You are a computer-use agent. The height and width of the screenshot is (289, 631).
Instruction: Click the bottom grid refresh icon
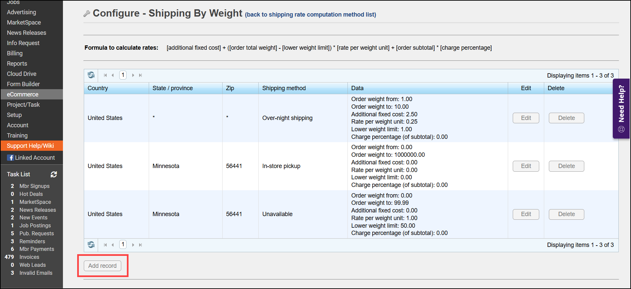pos(91,245)
